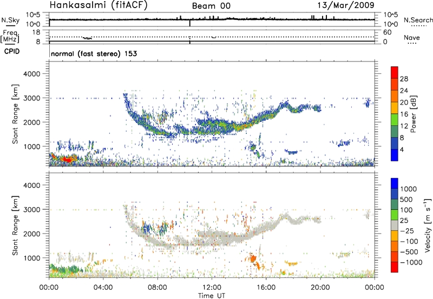The height and width of the screenshot is (299, 433).
Task: Click the 4 tick on power colorbar
Action: click(x=402, y=149)
